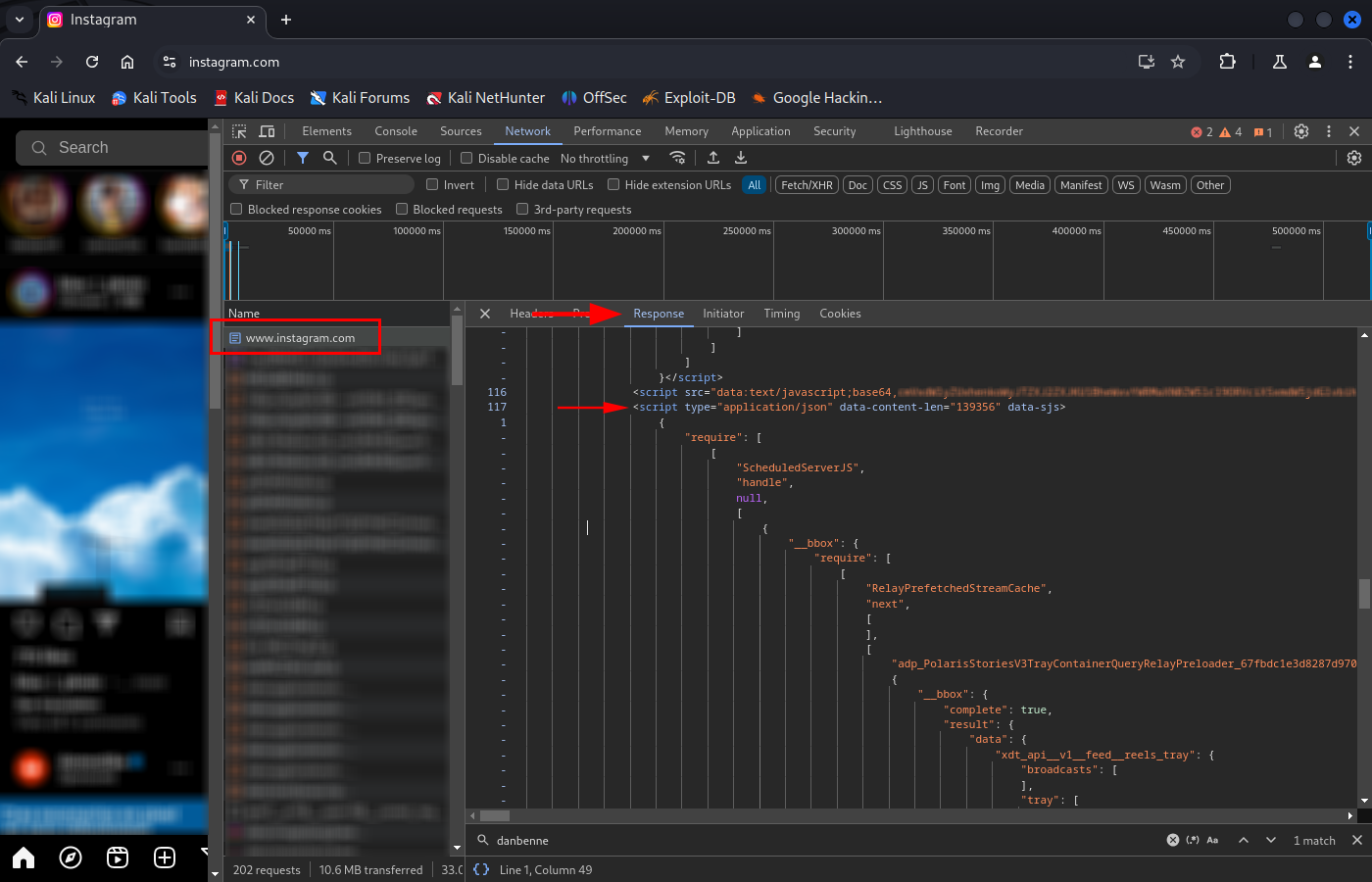The width and height of the screenshot is (1372, 882).
Task: Filter requests by WS type
Action: [1127, 185]
